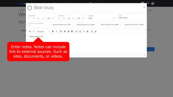This screenshot has width=173, height=97.
Task: Open the Subject dropdown showing Faith
Action: [x=101, y=17]
